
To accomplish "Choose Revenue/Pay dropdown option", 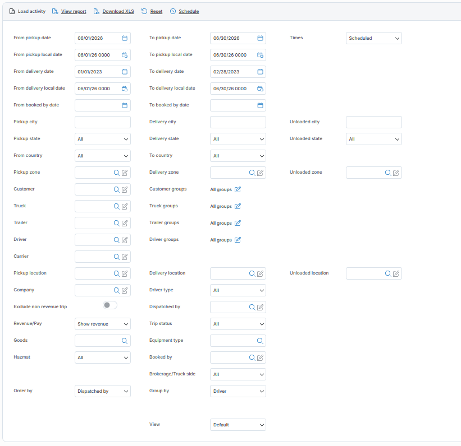I will click(x=103, y=324).
